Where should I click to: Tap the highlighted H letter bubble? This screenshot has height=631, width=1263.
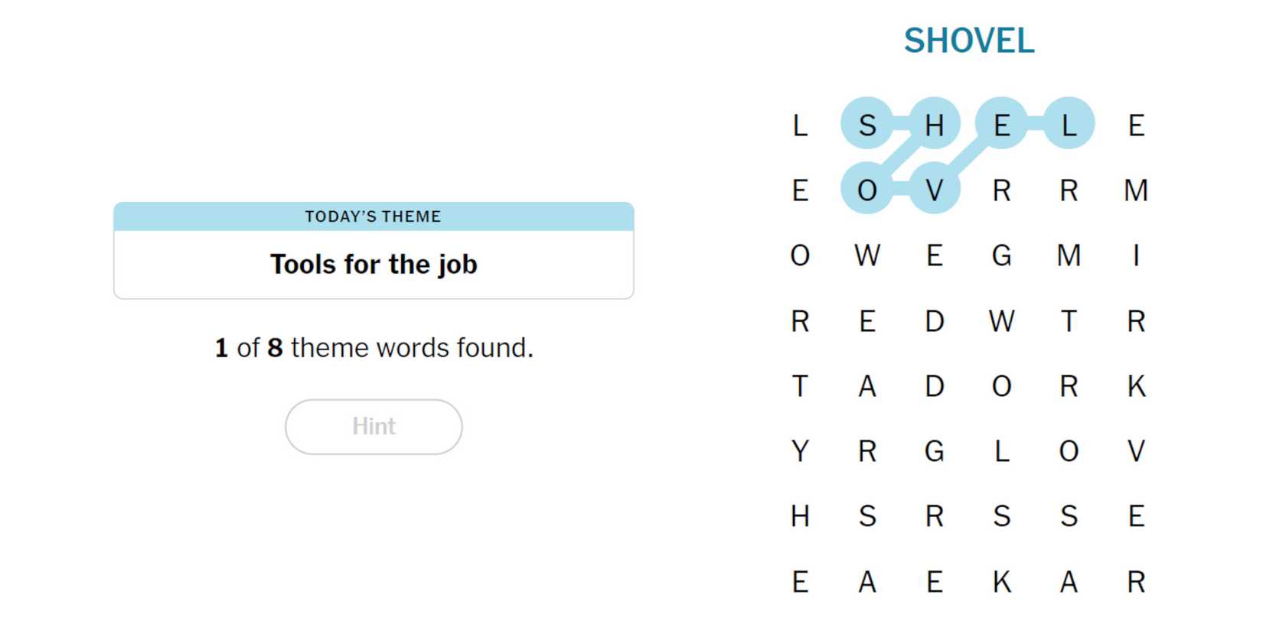tap(934, 124)
